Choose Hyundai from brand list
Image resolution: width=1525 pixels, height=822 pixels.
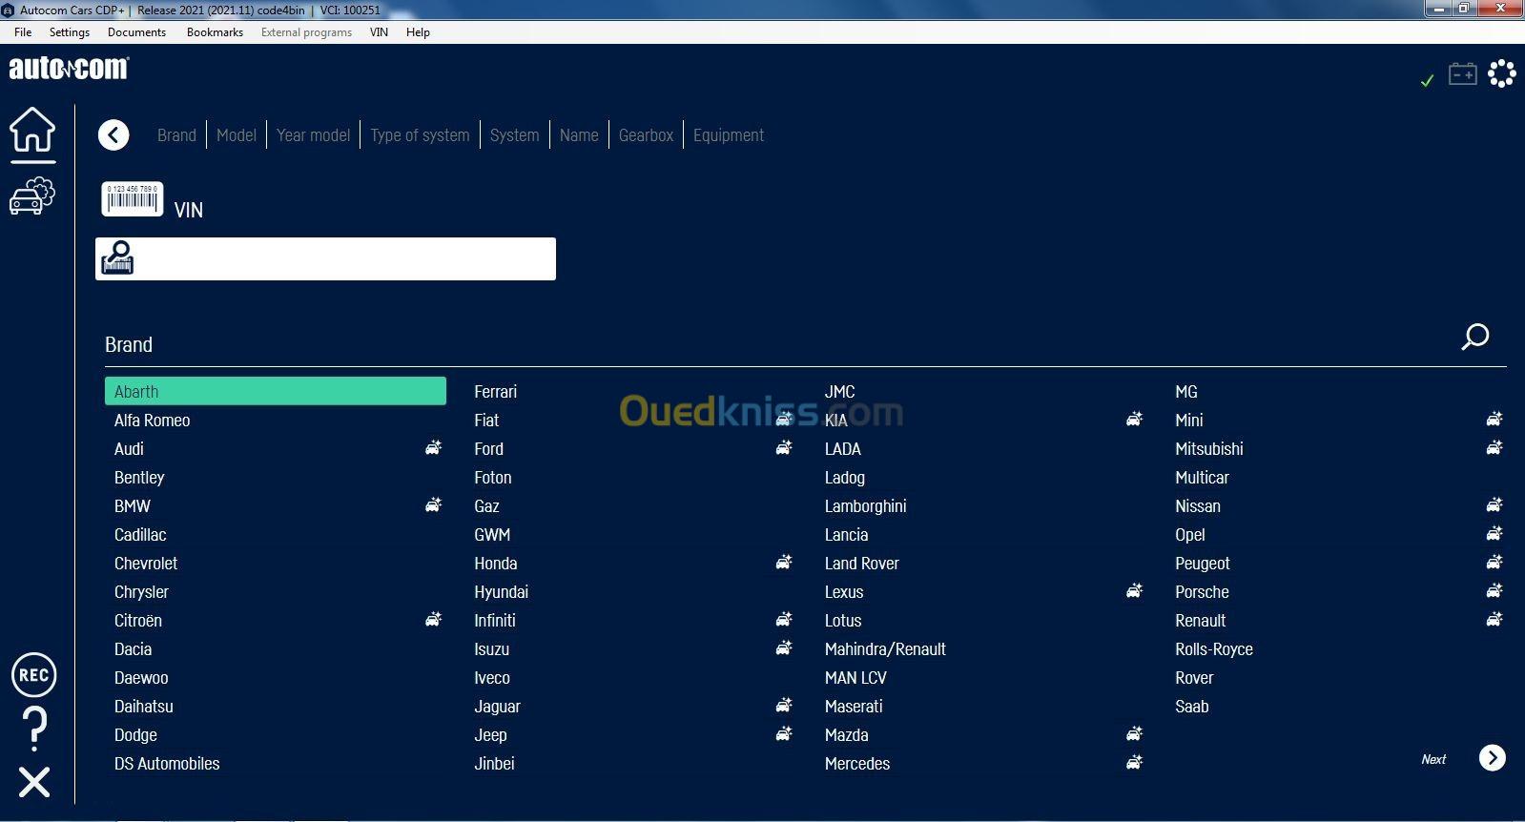502,592
